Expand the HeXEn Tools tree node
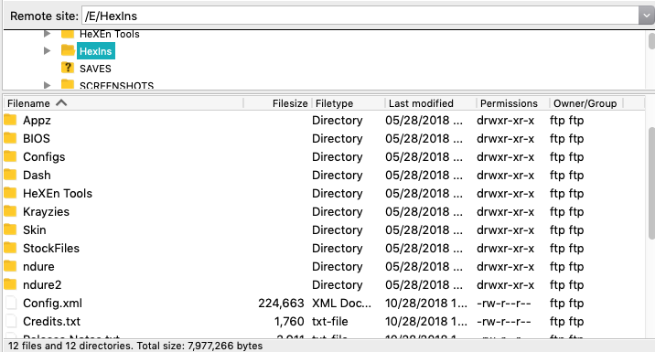This screenshot has height=352, width=655. click(x=48, y=34)
